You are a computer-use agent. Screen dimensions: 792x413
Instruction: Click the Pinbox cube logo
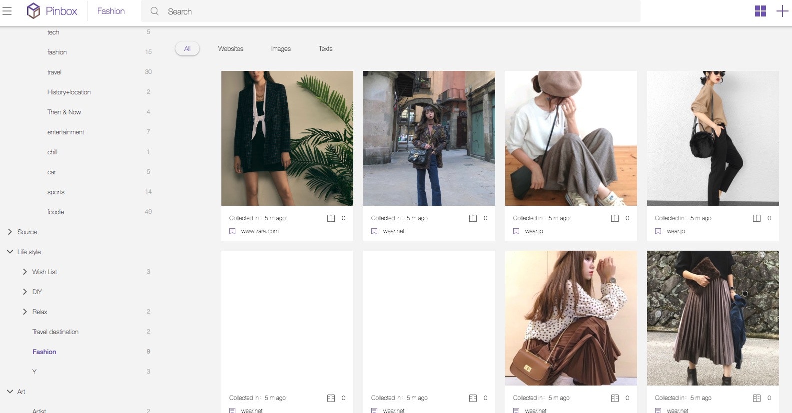[x=33, y=10]
